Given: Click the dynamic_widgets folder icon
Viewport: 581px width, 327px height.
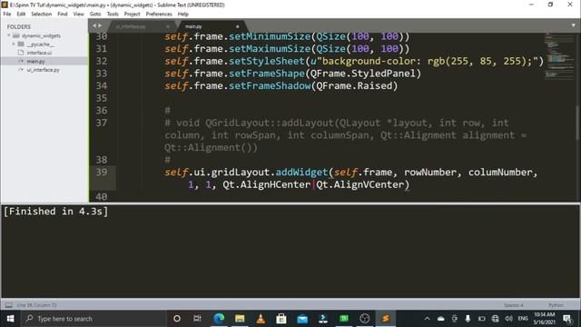Looking at the screenshot, I should [16, 35].
